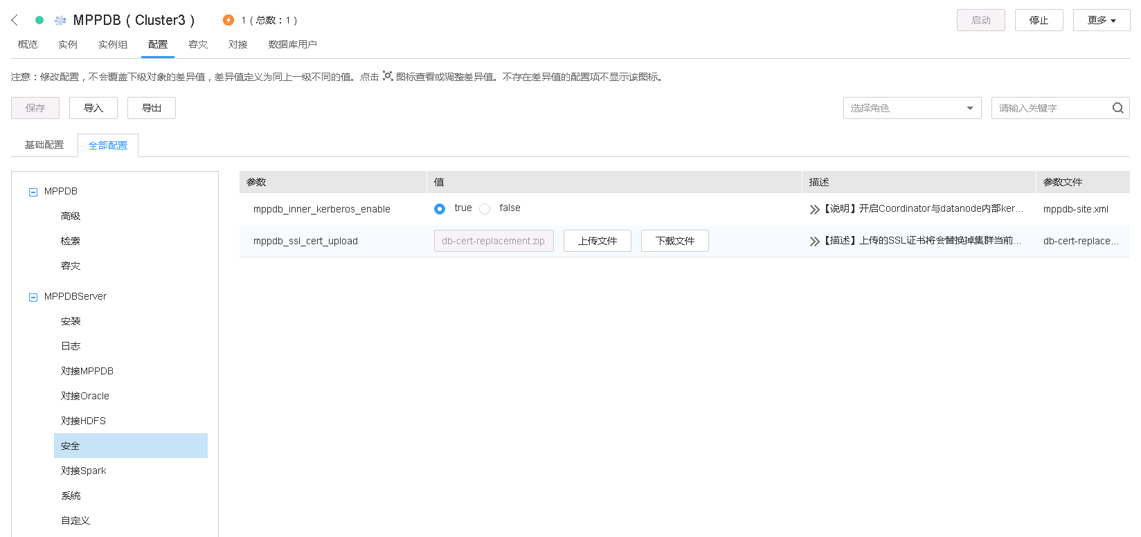Collapse the MPPDBServer tree node
This screenshot has height=537, width=1141.
pyautogui.click(x=33, y=297)
